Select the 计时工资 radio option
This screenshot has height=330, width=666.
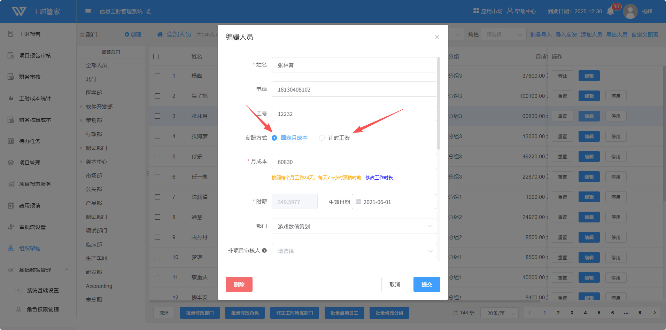pyautogui.click(x=322, y=138)
